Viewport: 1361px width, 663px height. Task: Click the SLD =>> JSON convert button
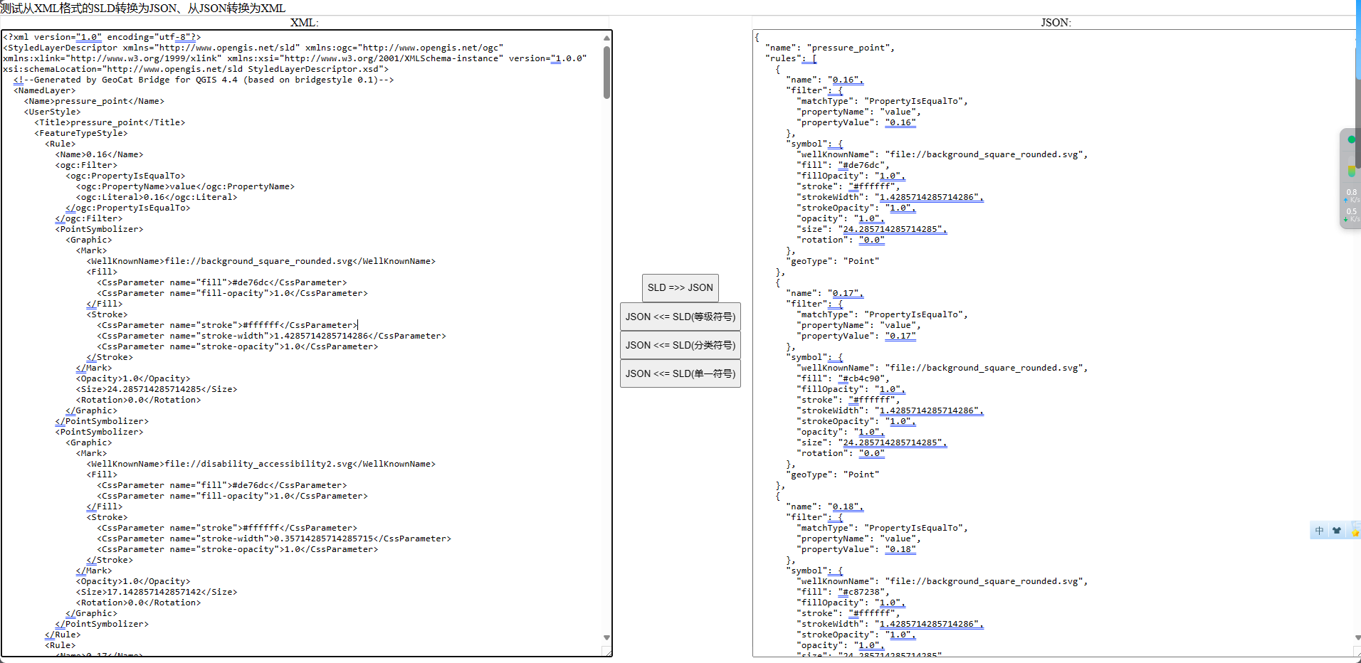click(x=680, y=288)
